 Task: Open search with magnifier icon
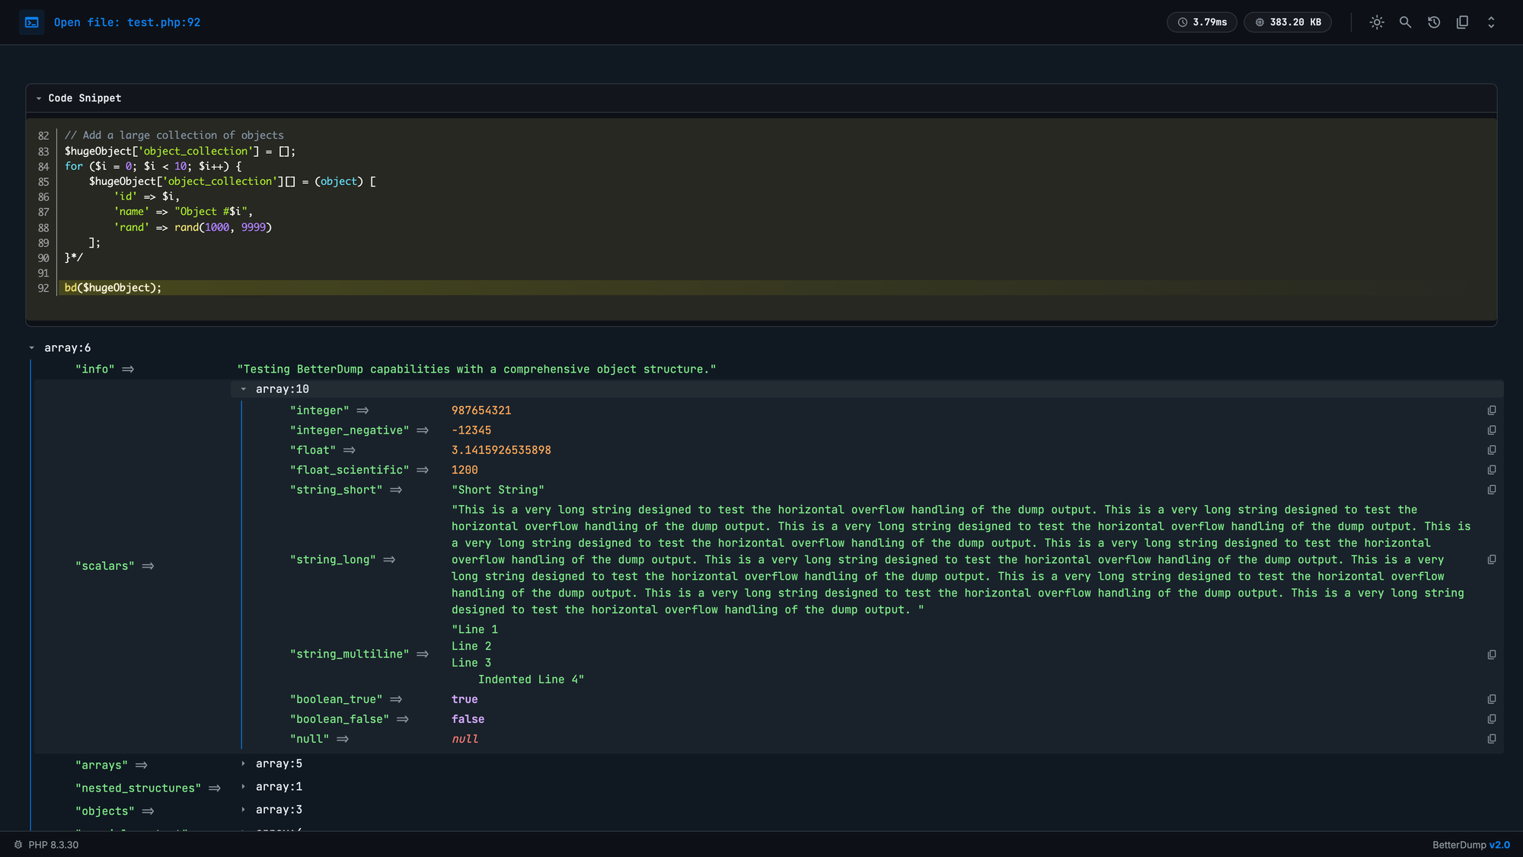pyautogui.click(x=1405, y=22)
